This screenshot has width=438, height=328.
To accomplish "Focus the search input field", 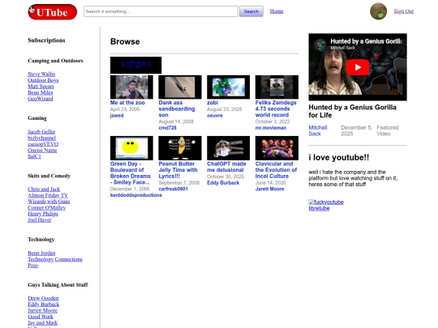I will coord(161,11).
